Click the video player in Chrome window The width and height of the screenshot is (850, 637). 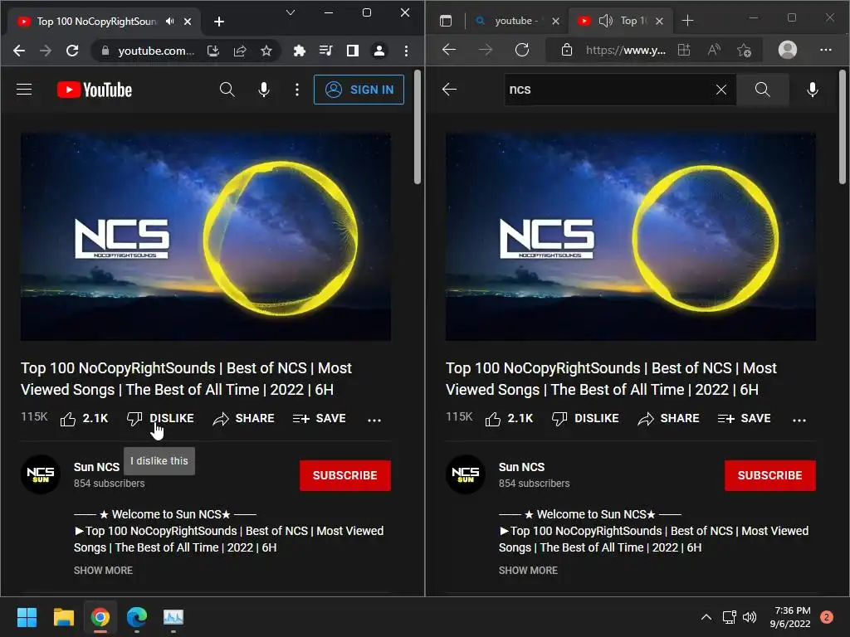pyautogui.click(x=206, y=236)
